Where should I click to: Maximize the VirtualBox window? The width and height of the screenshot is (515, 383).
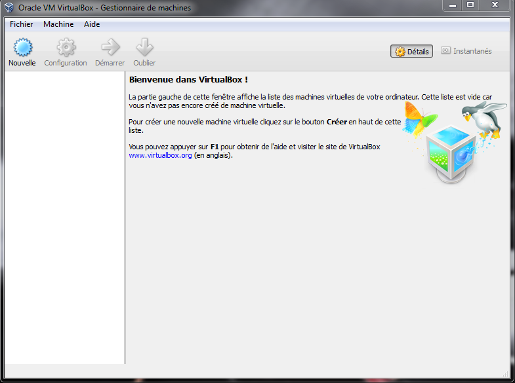tap(470, 5)
